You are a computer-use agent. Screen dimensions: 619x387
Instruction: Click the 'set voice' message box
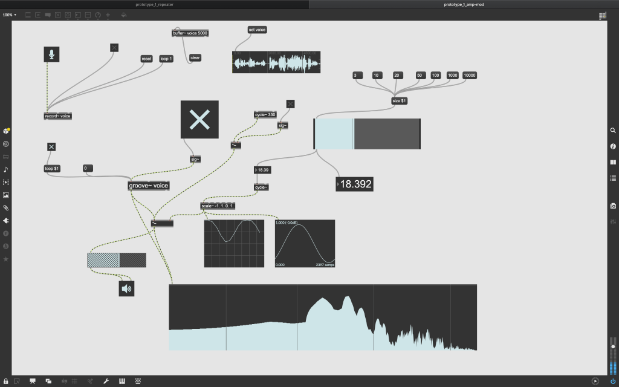coord(257,29)
